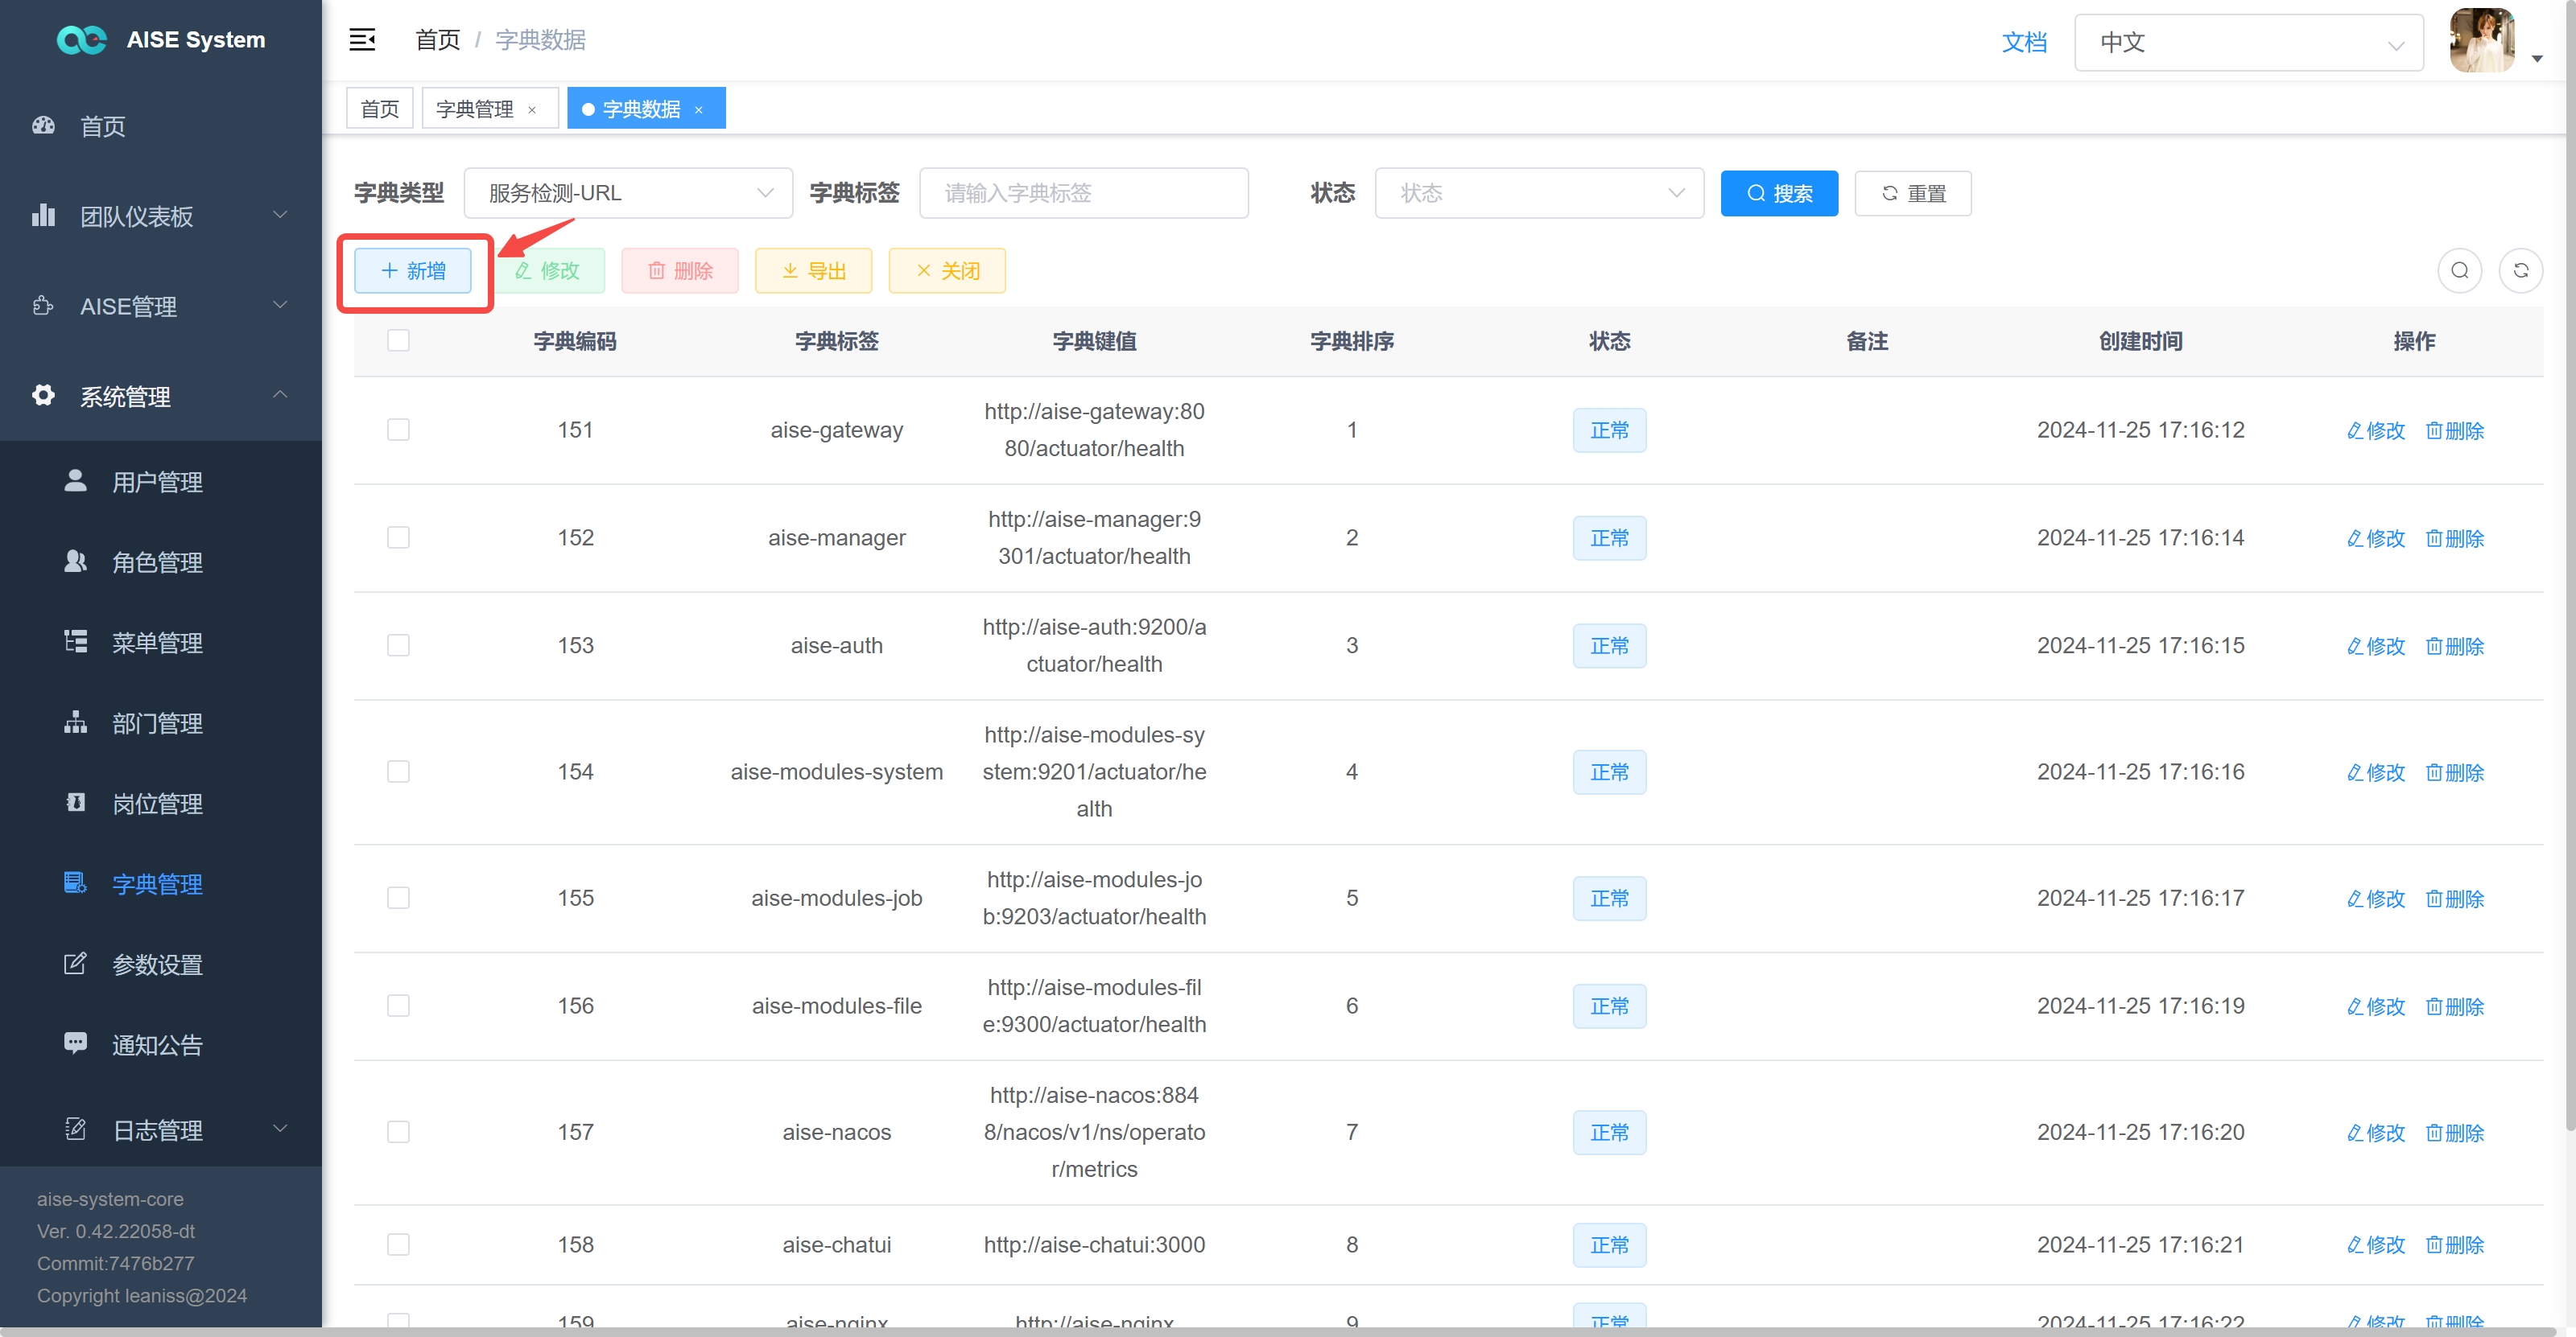Edit row aise-gateway via 修改
2576x1337 pixels.
tap(2376, 430)
